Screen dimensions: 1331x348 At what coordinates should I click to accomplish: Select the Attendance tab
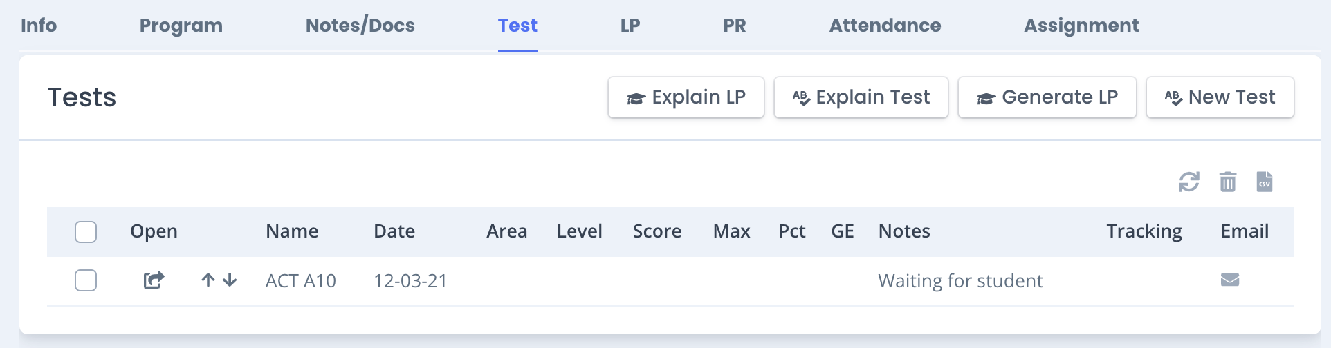pyautogui.click(x=885, y=26)
